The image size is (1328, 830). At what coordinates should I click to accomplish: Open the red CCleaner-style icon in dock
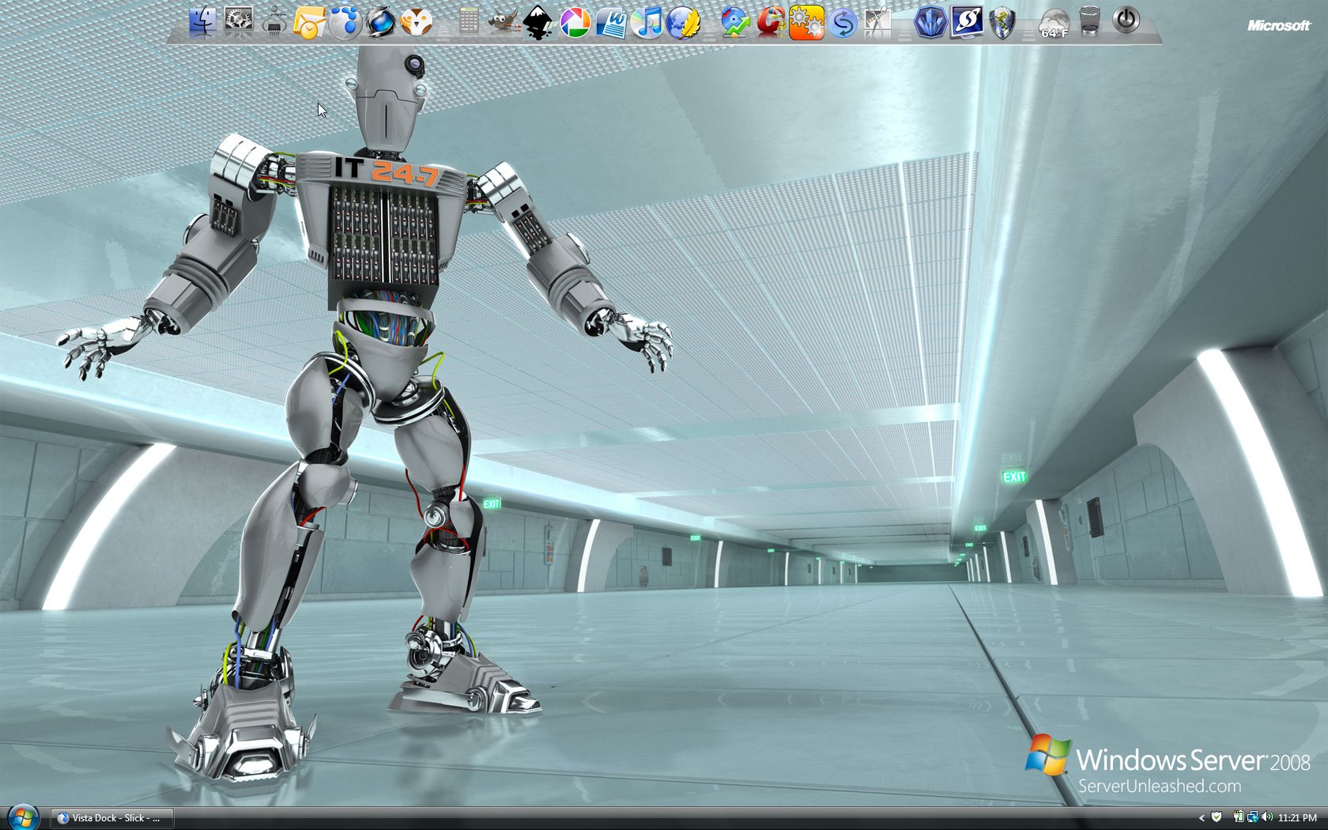pyautogui.click(x=772, y=21)
